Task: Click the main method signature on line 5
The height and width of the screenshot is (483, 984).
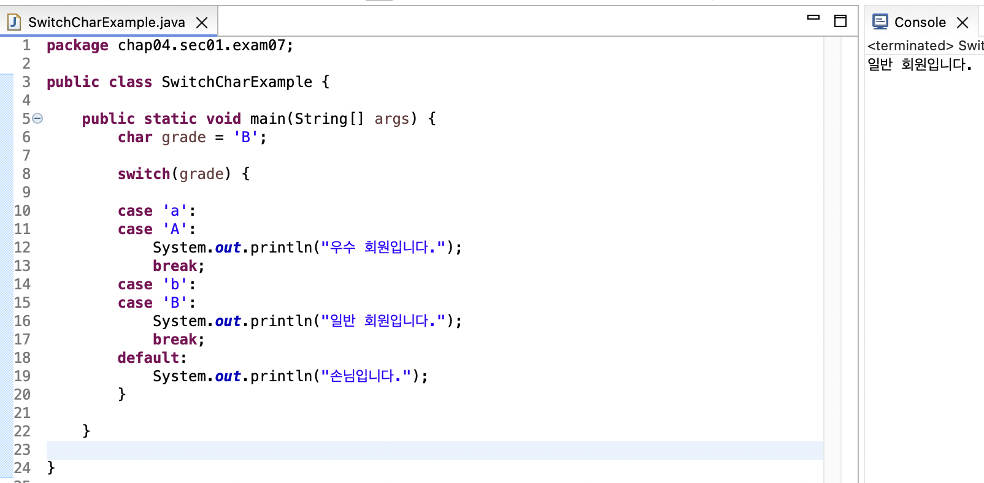Action: 259,119
